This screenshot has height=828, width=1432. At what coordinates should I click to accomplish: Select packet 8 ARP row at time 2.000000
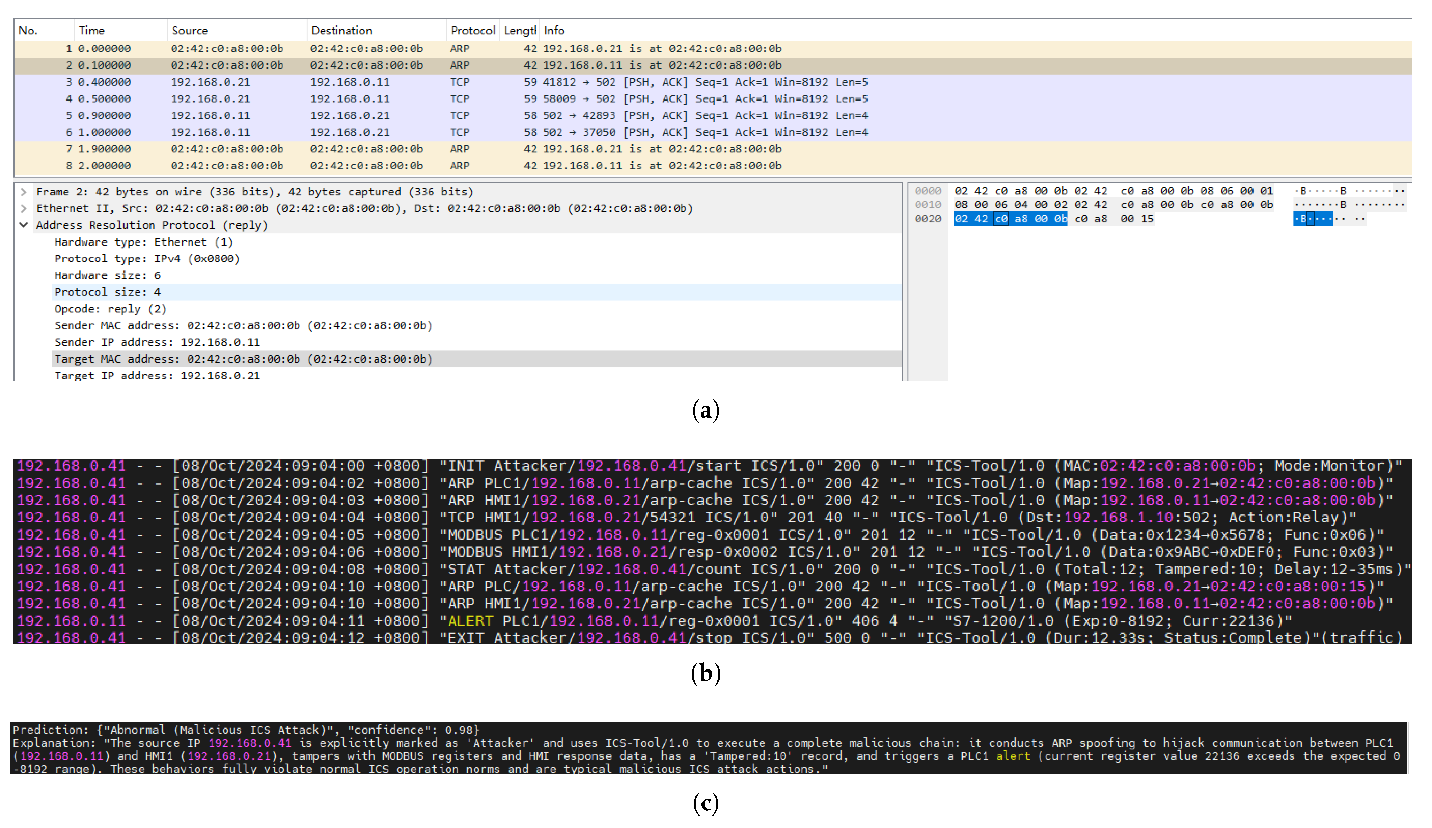(398, 166)
